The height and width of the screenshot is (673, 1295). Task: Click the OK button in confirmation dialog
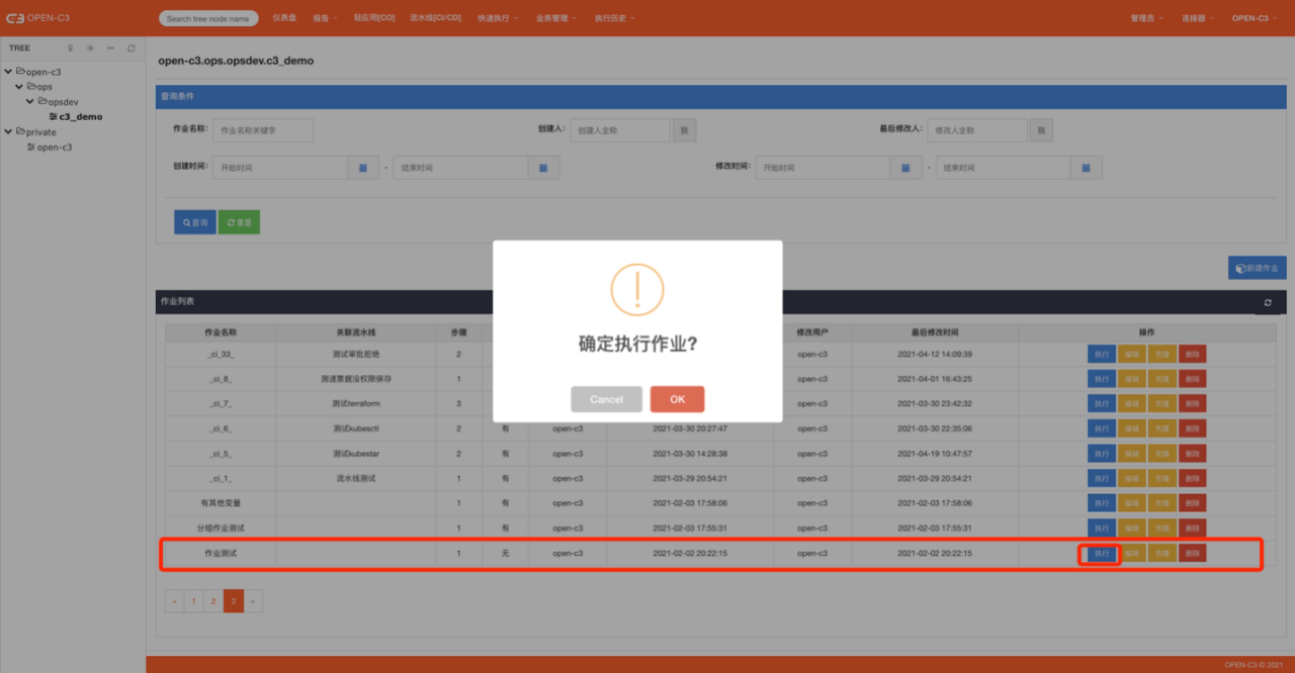click(x=677, y=399)
